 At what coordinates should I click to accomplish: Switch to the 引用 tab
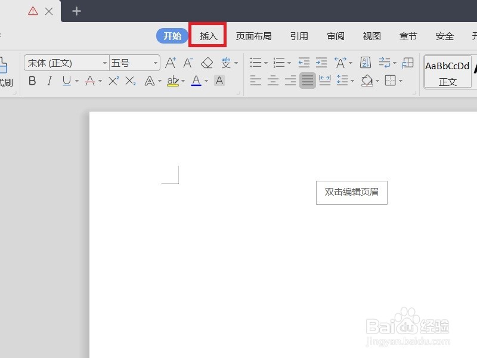pos(299,36)
